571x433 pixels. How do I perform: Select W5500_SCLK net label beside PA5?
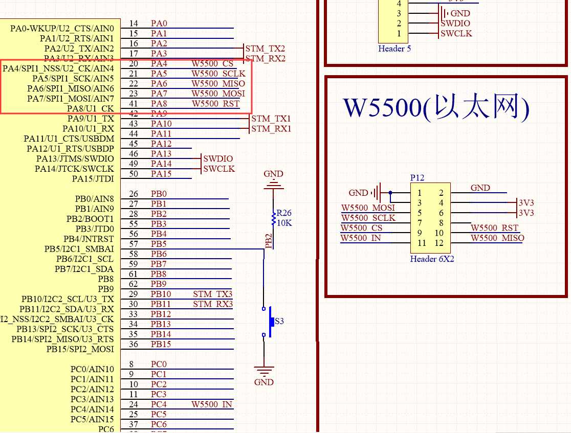click(x=218, y=74)
